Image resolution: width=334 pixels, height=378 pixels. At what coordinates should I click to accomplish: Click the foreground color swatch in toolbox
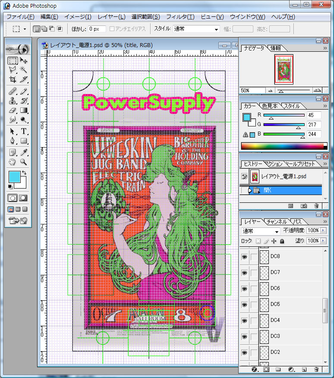[14, 177]
